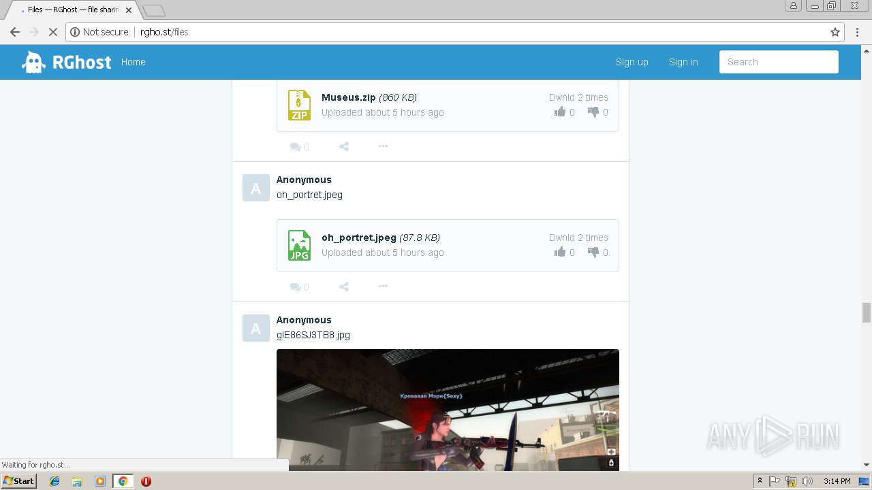Click the page vertical scrollbar thumb

[867, 312]
